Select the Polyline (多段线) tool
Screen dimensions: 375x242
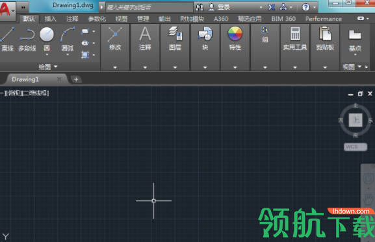27,39
